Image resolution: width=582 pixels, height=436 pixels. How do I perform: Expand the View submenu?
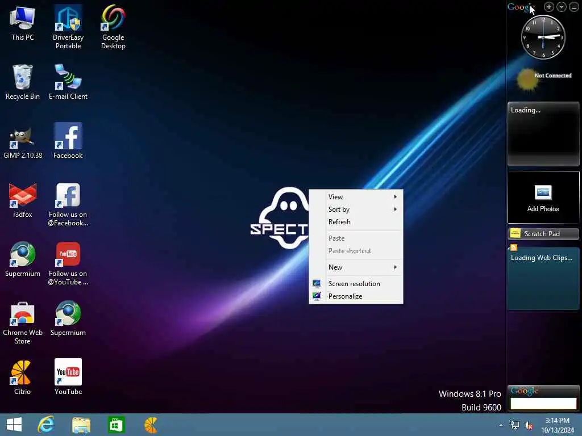click(356, 197)
